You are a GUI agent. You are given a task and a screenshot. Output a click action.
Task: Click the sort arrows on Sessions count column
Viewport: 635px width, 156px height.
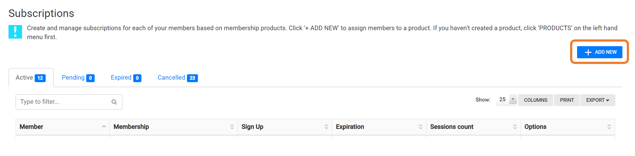[x=515, y=127]
